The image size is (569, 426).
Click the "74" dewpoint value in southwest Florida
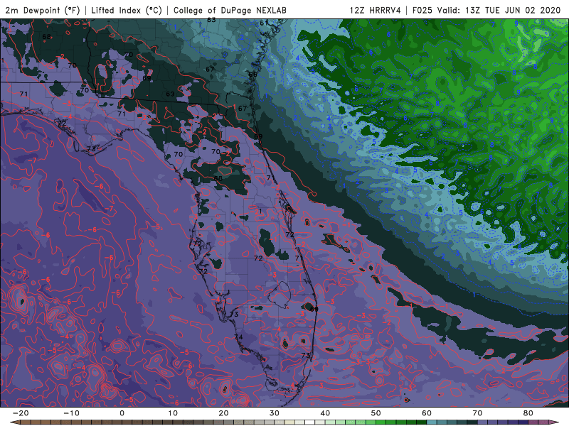coord(238,337)
